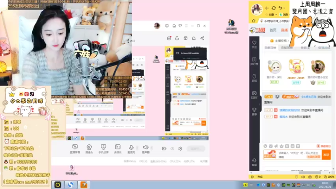Add the 摄像头 camera source
Viewport: 336px width, 189px height.
tap(89, 149)
